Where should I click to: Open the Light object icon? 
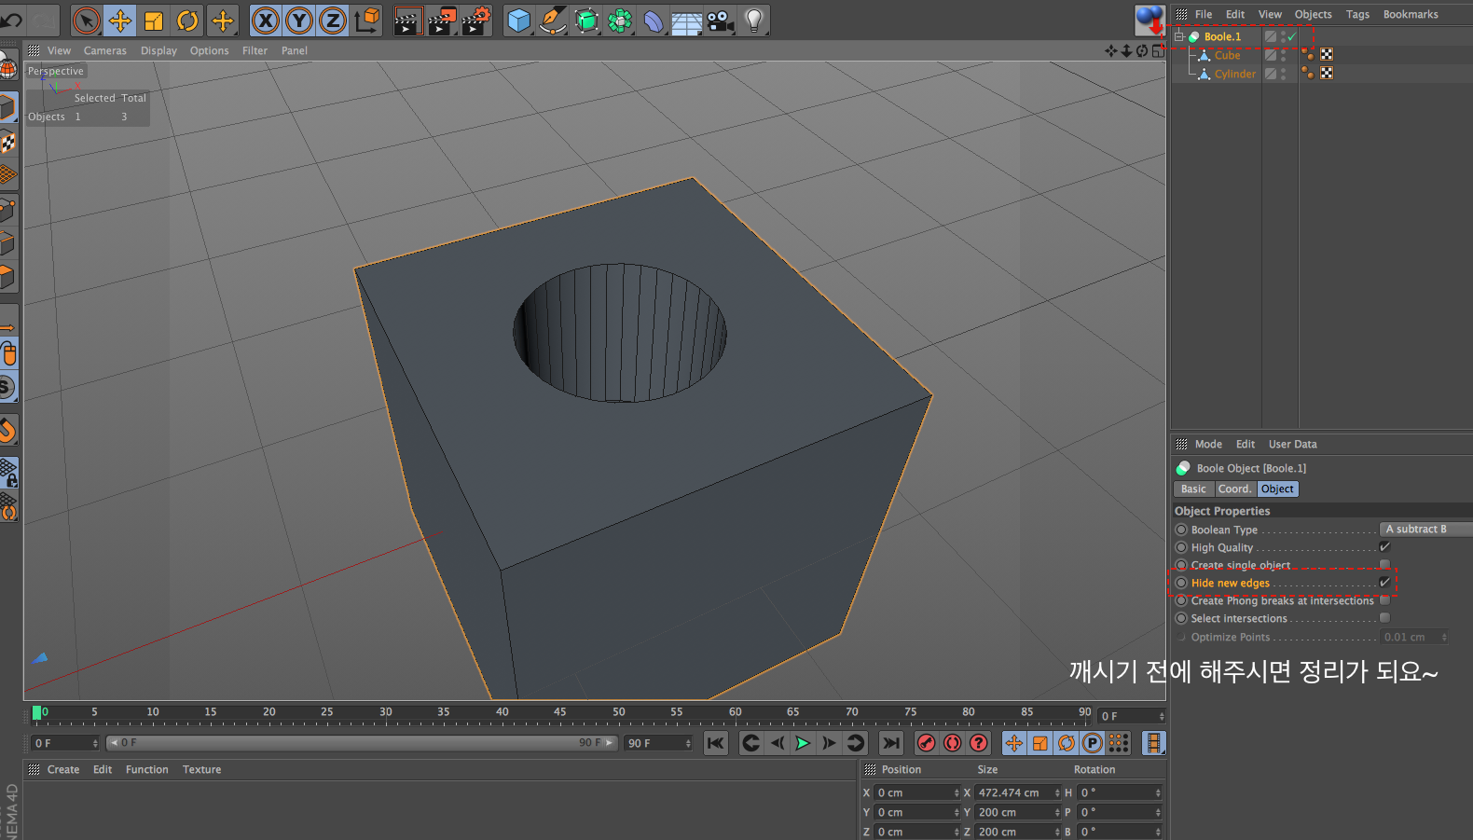[x=754, y=20]
